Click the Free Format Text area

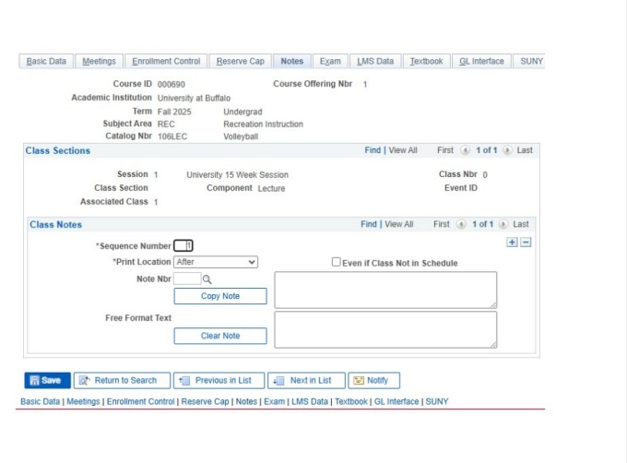[385, 330]
